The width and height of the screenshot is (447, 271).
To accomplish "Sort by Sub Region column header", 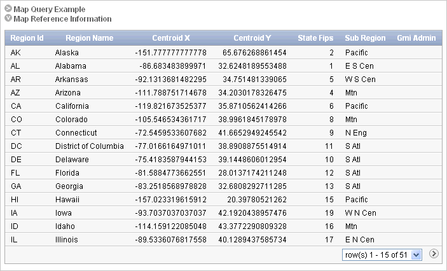I will [x=365, y=38].
